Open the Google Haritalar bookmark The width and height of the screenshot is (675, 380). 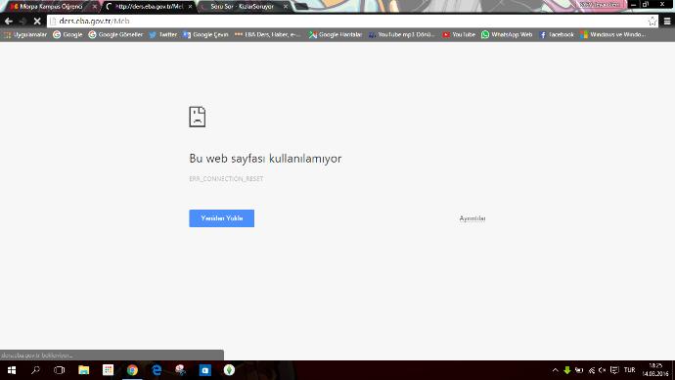336,34
